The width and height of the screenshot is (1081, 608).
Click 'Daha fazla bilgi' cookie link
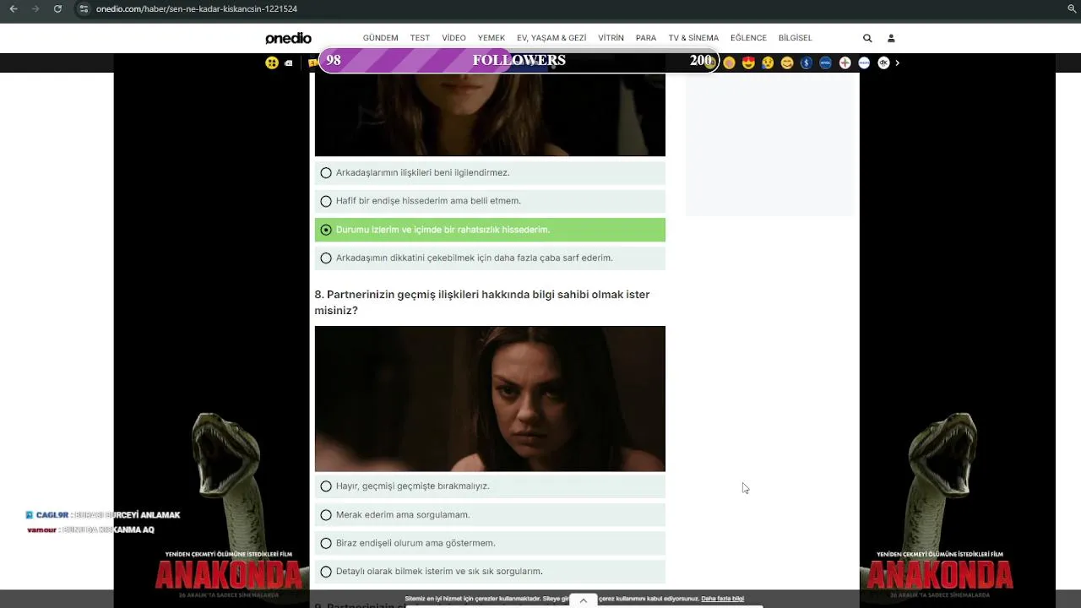tap(722, 599)
